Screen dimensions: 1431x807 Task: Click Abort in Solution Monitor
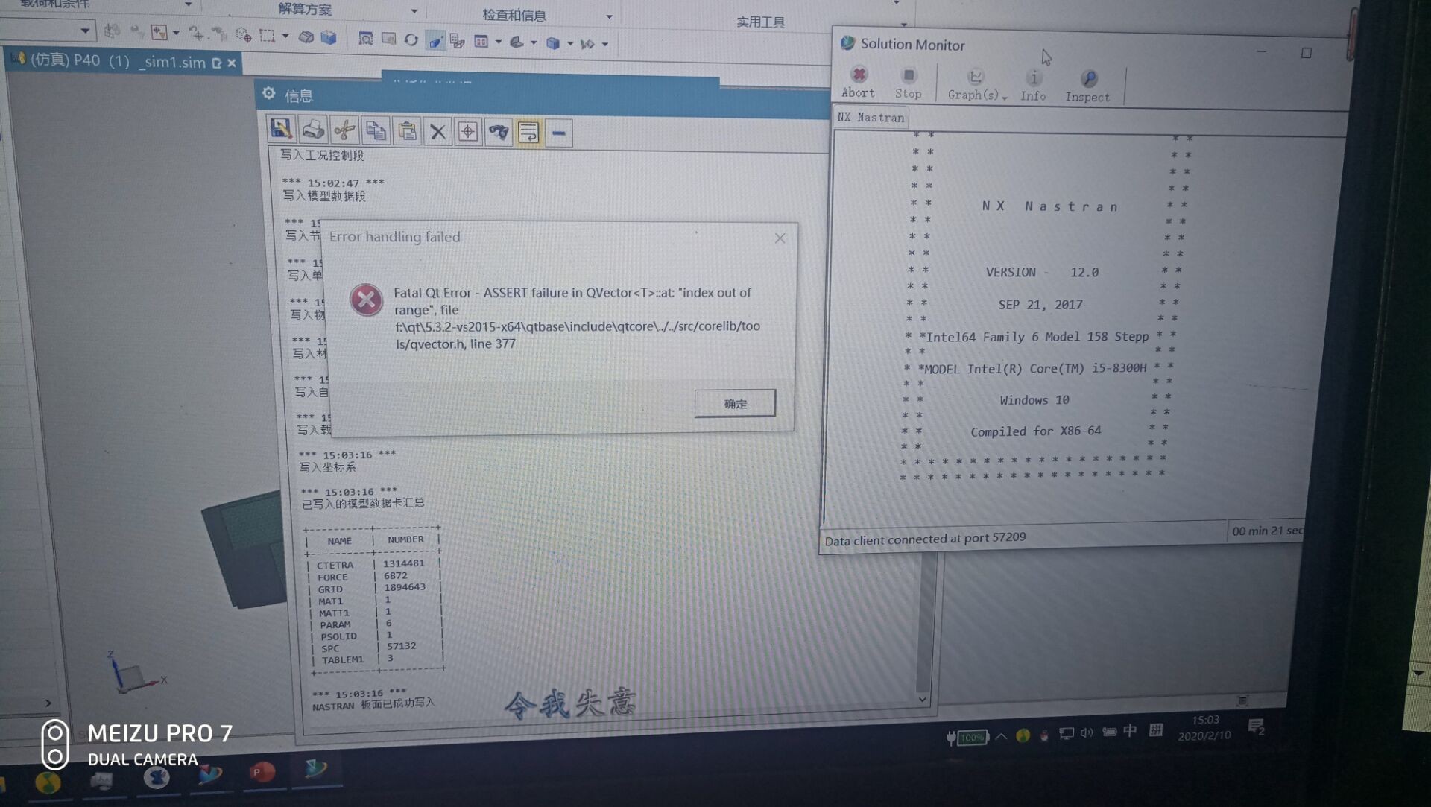click(859, 82)
